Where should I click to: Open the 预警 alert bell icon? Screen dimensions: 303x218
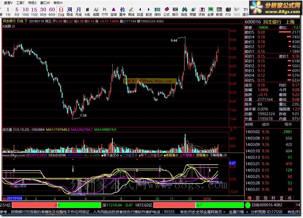click(x=193, y=11)
